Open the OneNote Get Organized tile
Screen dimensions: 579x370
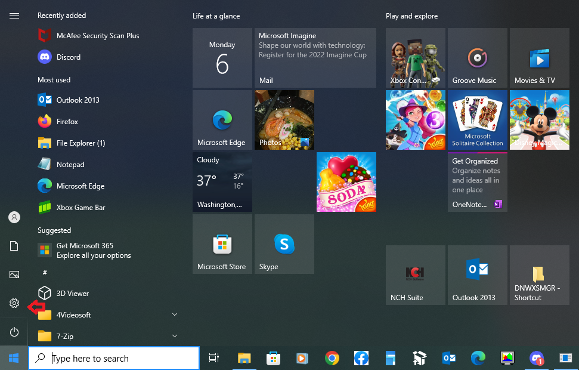(478, 182)
